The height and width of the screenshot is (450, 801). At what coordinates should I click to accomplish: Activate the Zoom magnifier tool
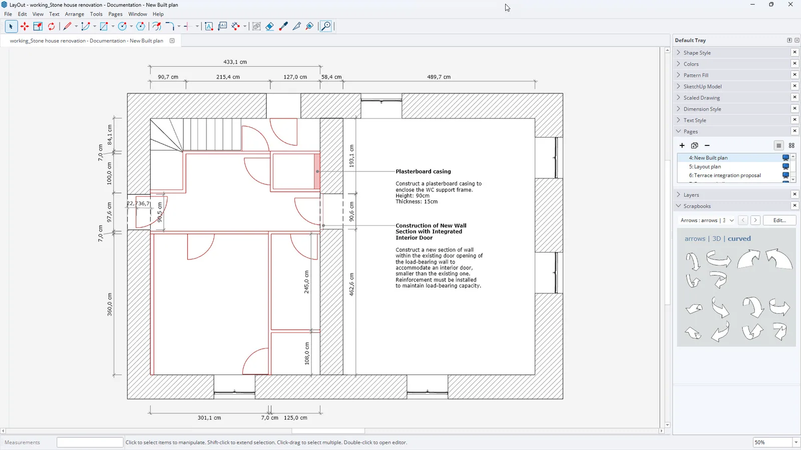click(x=326, y=26)
